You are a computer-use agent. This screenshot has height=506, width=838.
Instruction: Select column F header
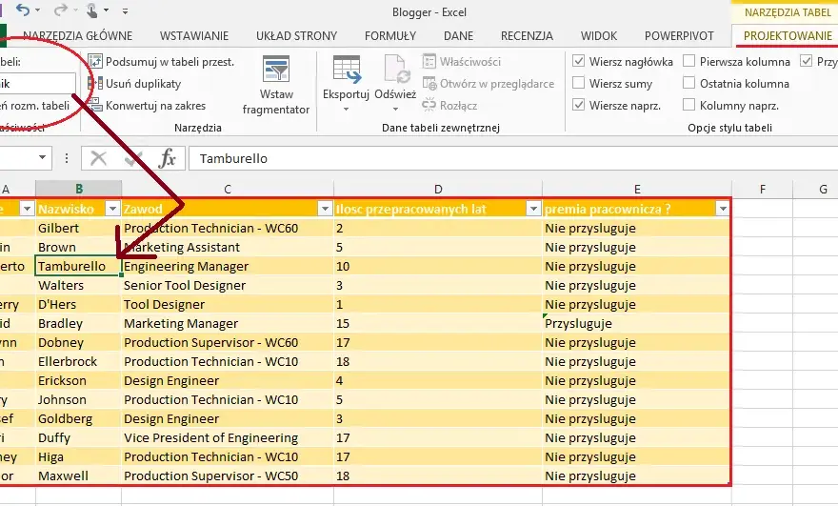[762, 189]
